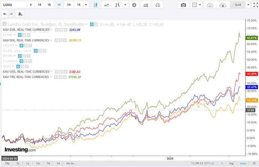Redo last chart action
The image size is (259, 167).
(11, 14)
